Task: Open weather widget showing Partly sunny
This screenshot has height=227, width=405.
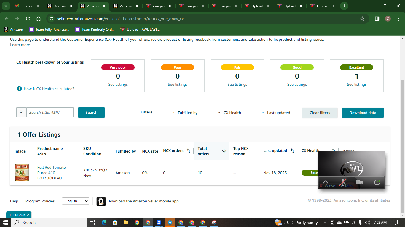Action: [296, 223]
